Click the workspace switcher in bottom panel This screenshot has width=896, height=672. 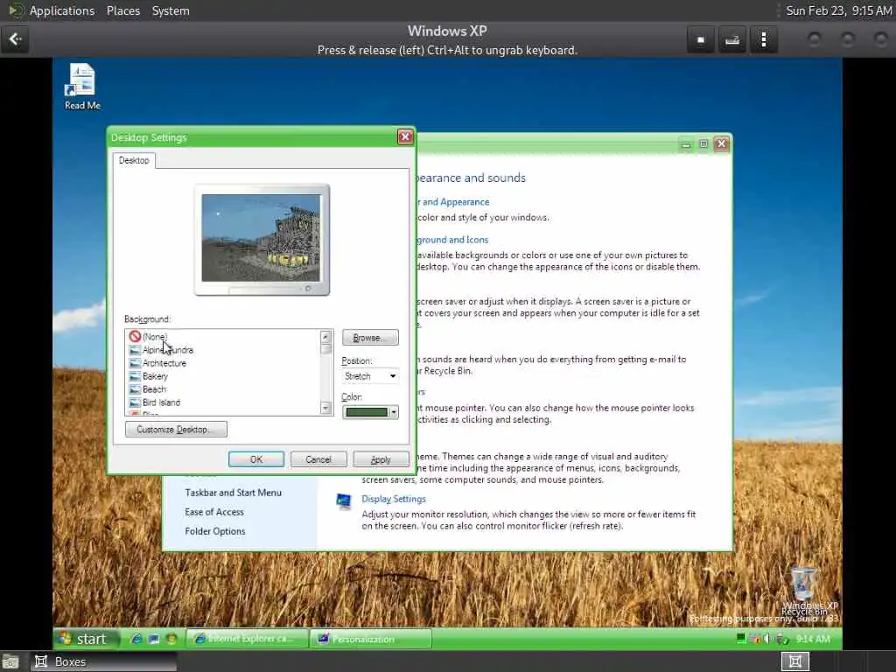pos(794,661)
